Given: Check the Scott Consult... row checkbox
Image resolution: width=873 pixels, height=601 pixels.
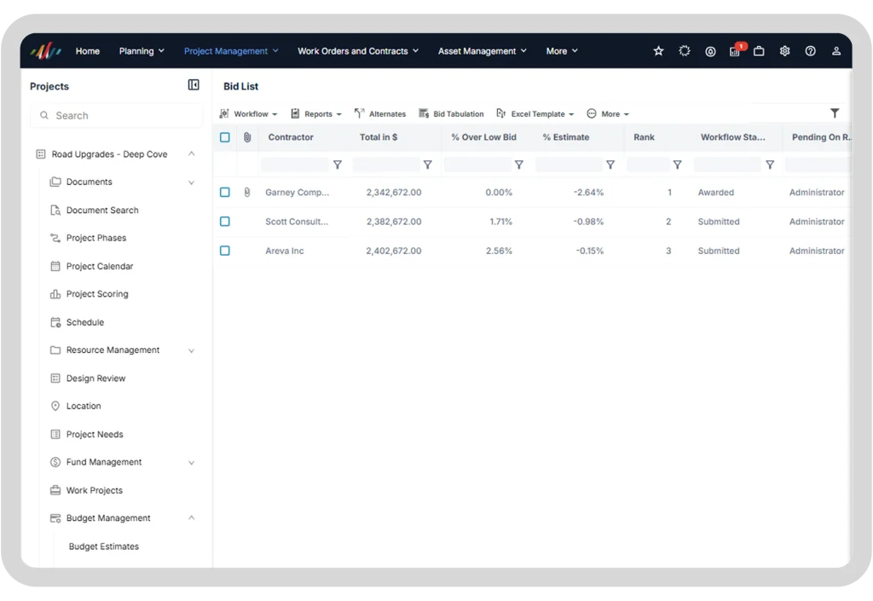Looking at the screenshot, I should (225, 222).
